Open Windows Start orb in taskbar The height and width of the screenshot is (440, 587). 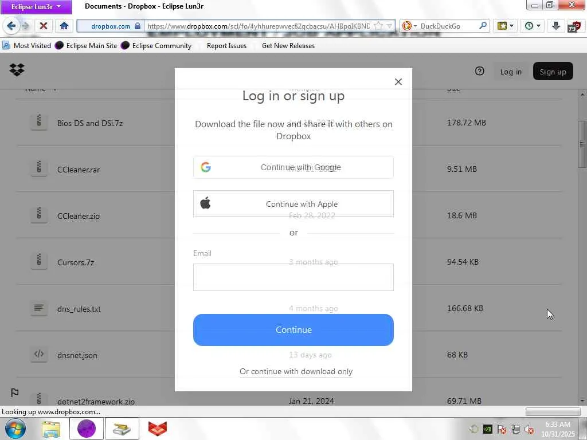point(15,429)
